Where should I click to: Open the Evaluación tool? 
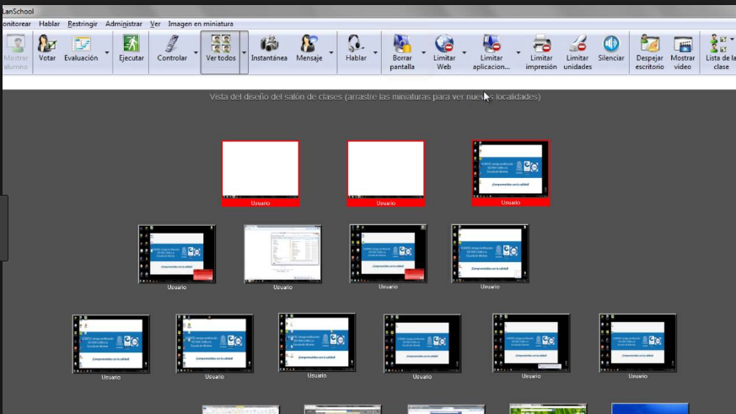click(81, 51)
